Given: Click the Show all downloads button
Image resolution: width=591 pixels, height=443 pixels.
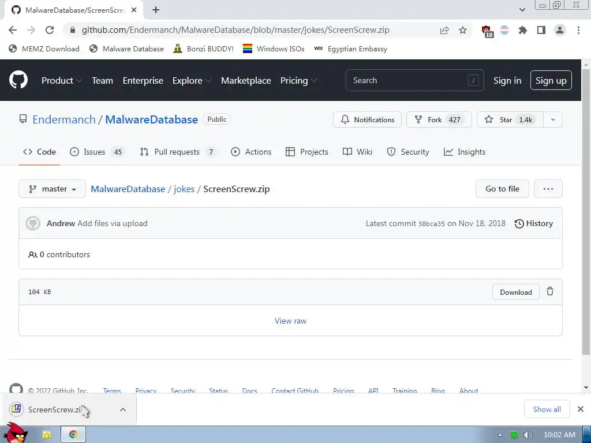Looking at the screenshot, I should (547, 409).
